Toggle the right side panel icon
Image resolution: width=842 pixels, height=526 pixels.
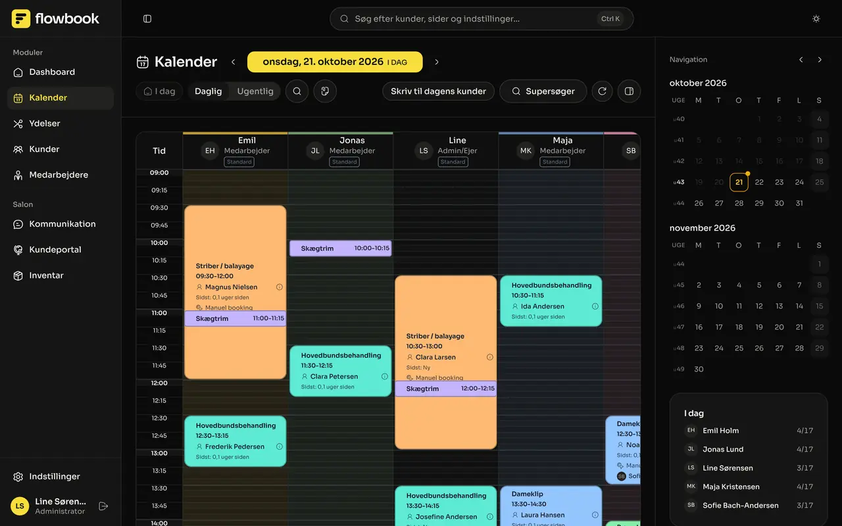point(629,91)
